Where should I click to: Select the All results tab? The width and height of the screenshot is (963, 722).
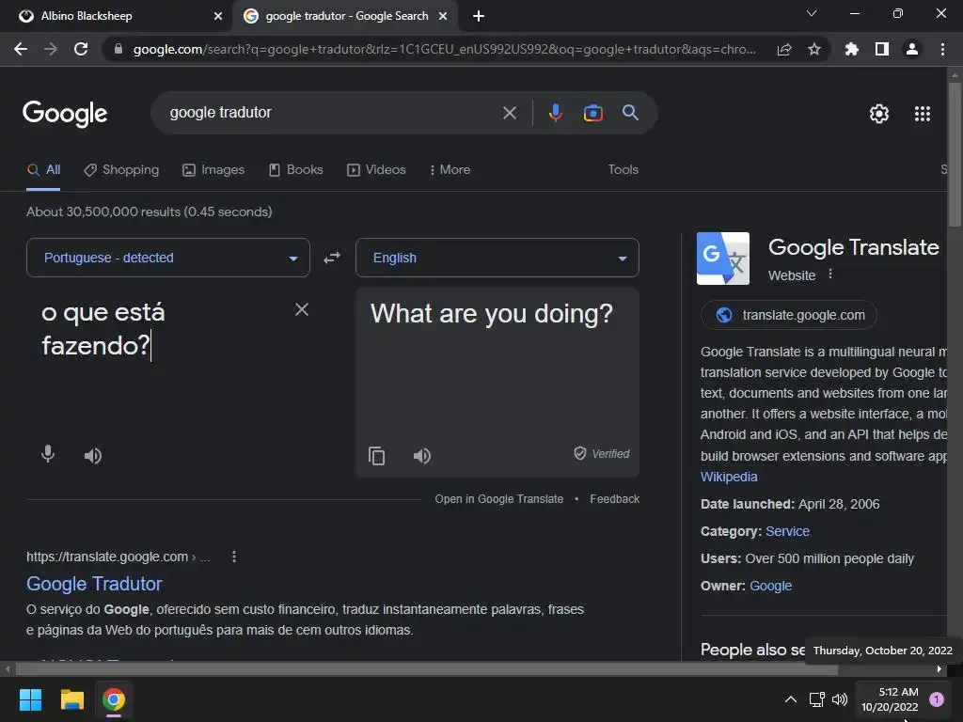pyautogui.click(x=43, y=169)
